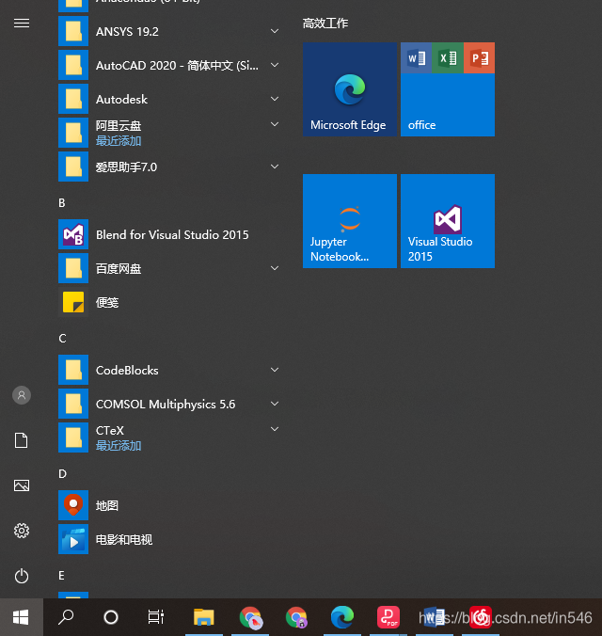Image resolution: width=602 pixels, height=636 pixels.
Task: Click the Cortana circle on taskbar
Action: pos(111,617)
